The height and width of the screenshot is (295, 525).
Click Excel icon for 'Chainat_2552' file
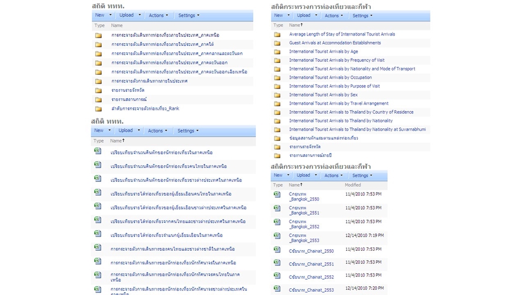click(x=277, y=275)
